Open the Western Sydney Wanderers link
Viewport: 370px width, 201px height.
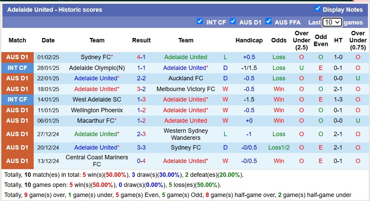(x=186, y=134)
